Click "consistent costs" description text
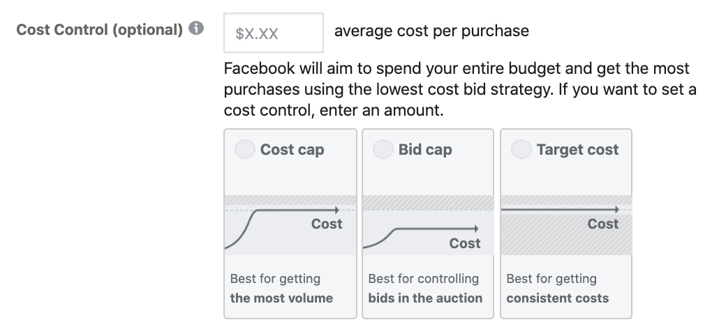Viewport: 726px width, 329px height. (x=558, y=298)
